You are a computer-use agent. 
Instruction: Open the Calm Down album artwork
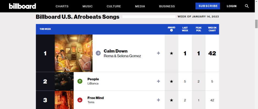point(74,53)
